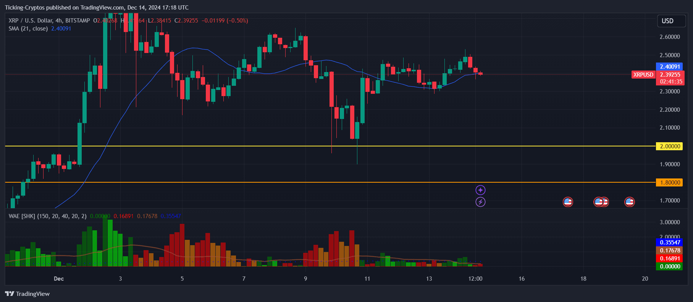Viewport: 693px width, 302px height.
Task: Click the −0.01199 (−0.50%) change value
Action: coord(225,21)
